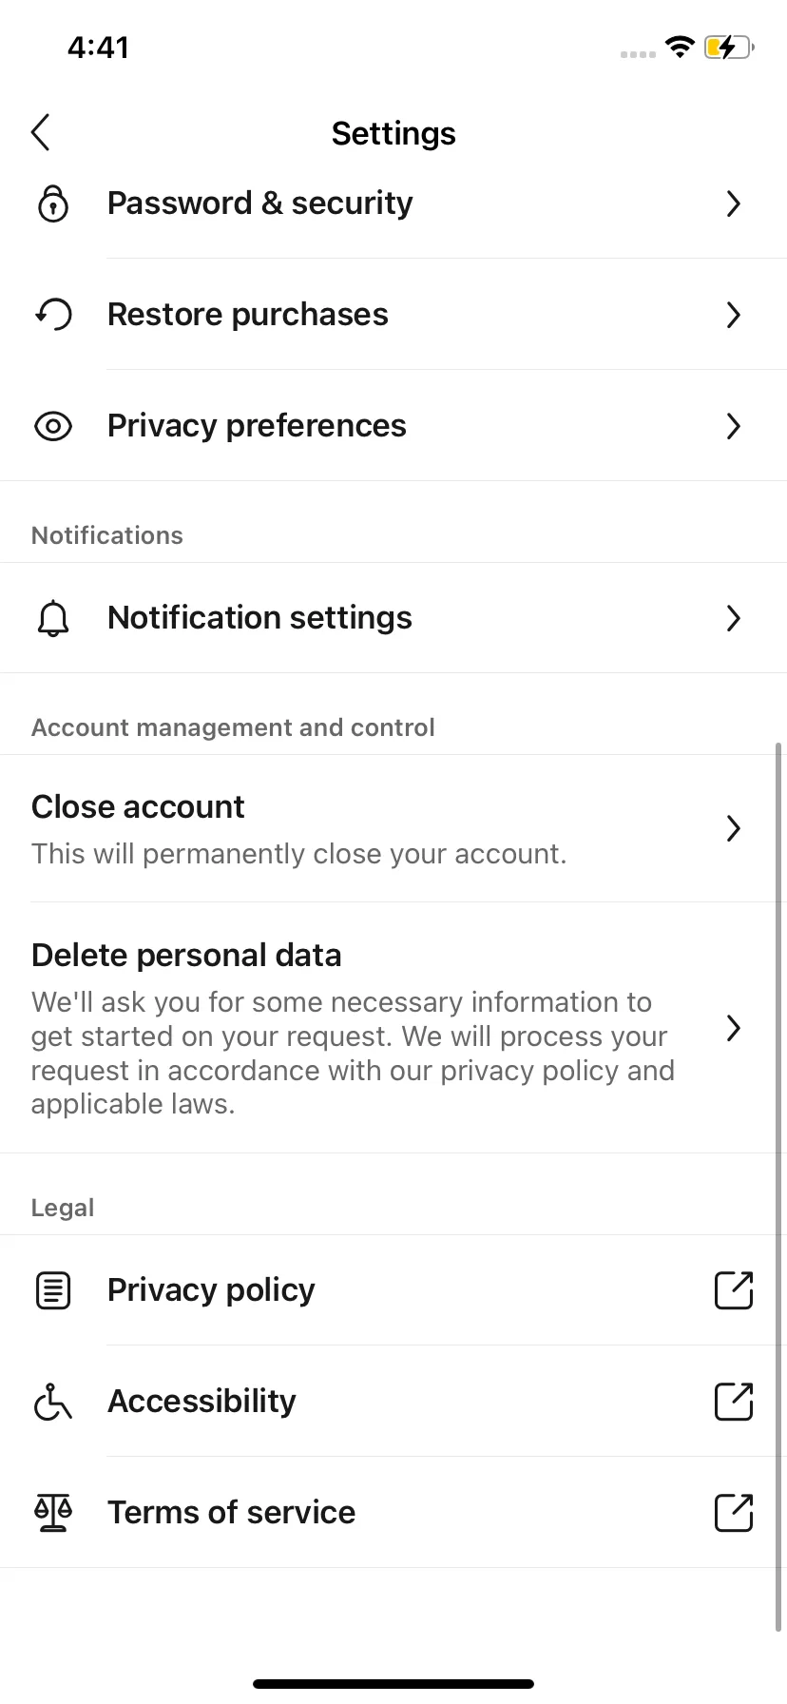Viewport: 787px width, 1704px height.
Task: Click the scales icon for Terms of service
Action: pos(53,1513)
